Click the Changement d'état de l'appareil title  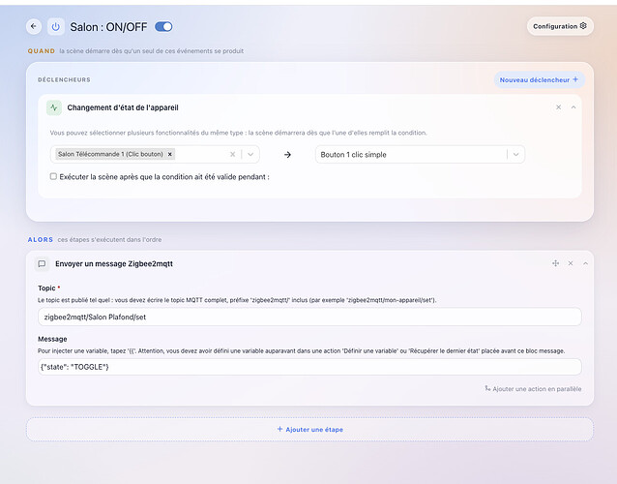pos(123,107)
